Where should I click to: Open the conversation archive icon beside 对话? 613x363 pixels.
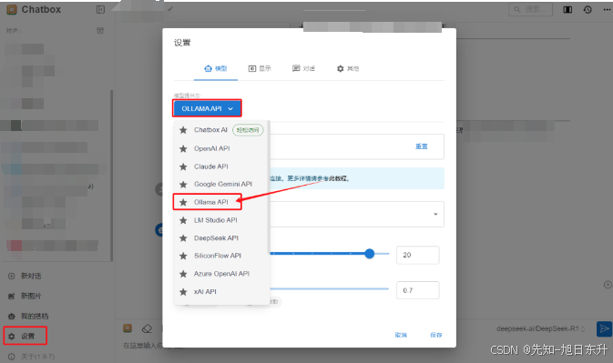tap(100, 30)
